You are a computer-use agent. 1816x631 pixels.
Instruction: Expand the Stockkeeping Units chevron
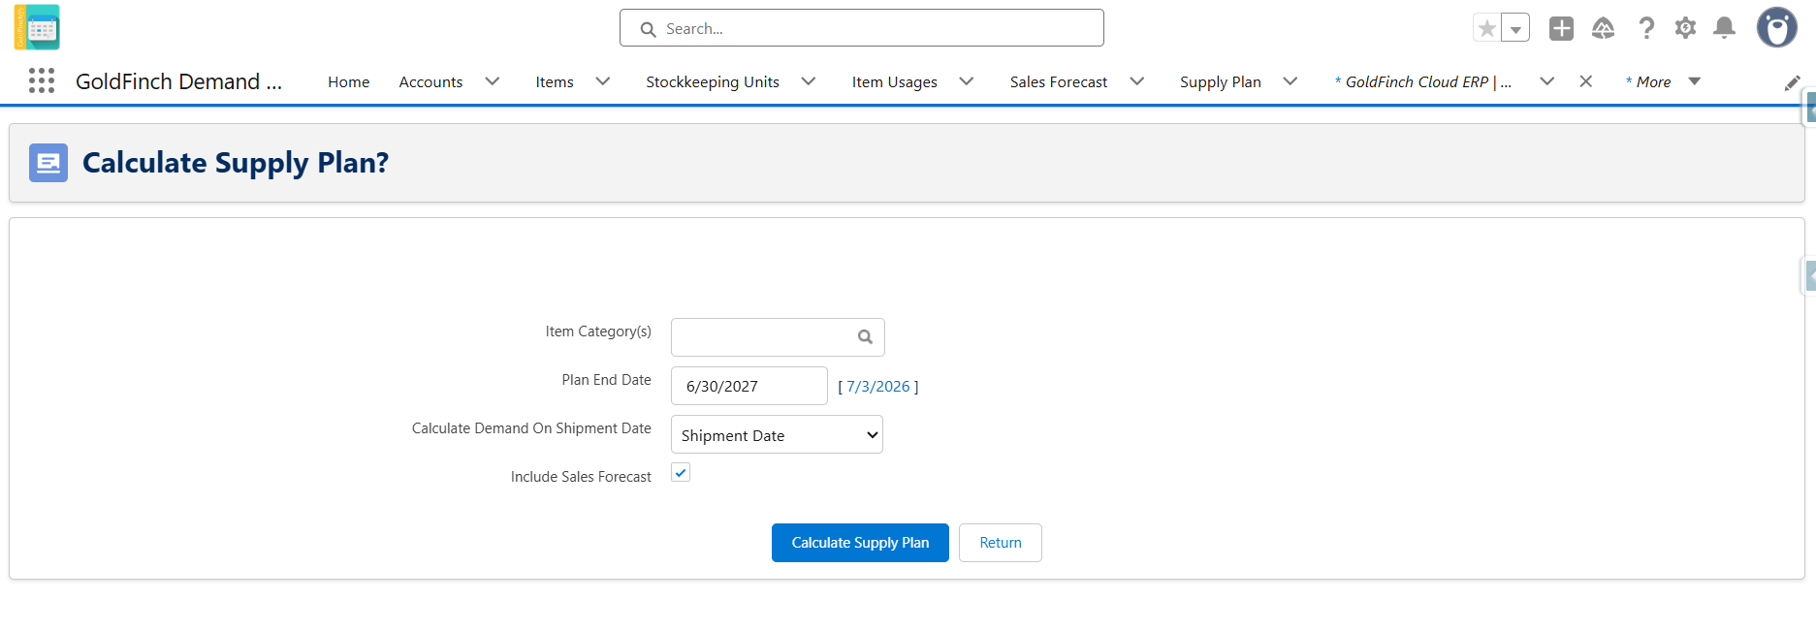click(809, 81)
